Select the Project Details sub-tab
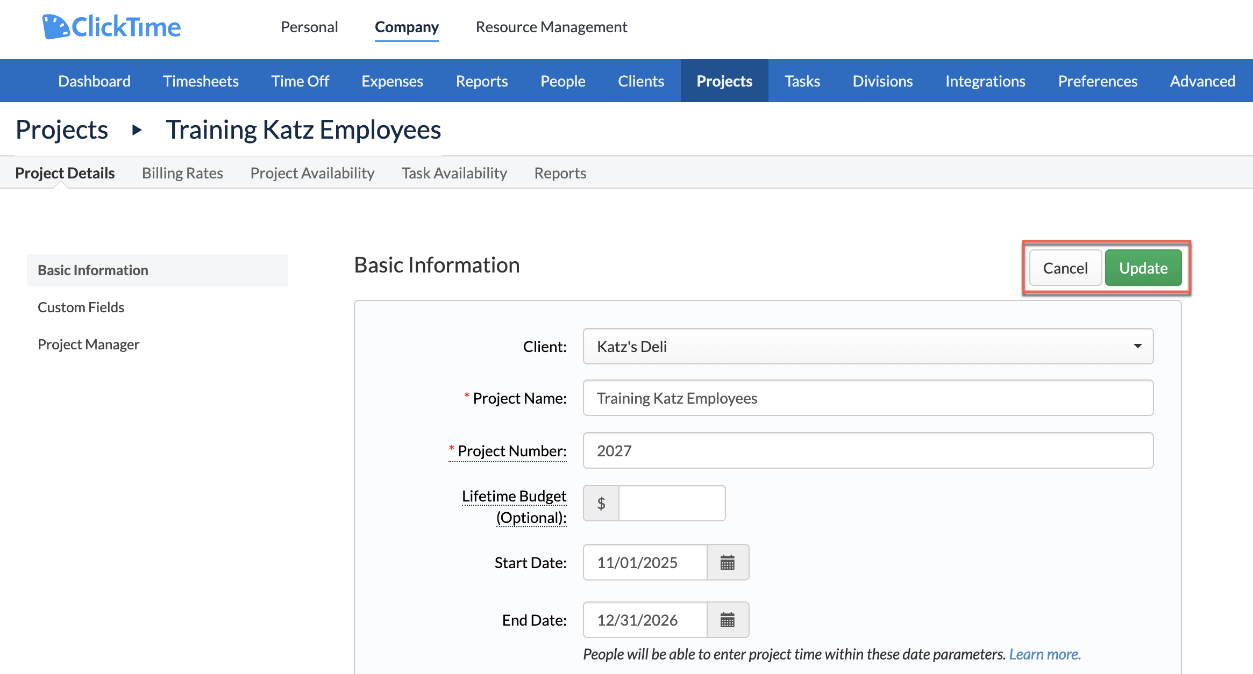Image resolution: width=1253 pixels, height=674 pixels. 65,173
